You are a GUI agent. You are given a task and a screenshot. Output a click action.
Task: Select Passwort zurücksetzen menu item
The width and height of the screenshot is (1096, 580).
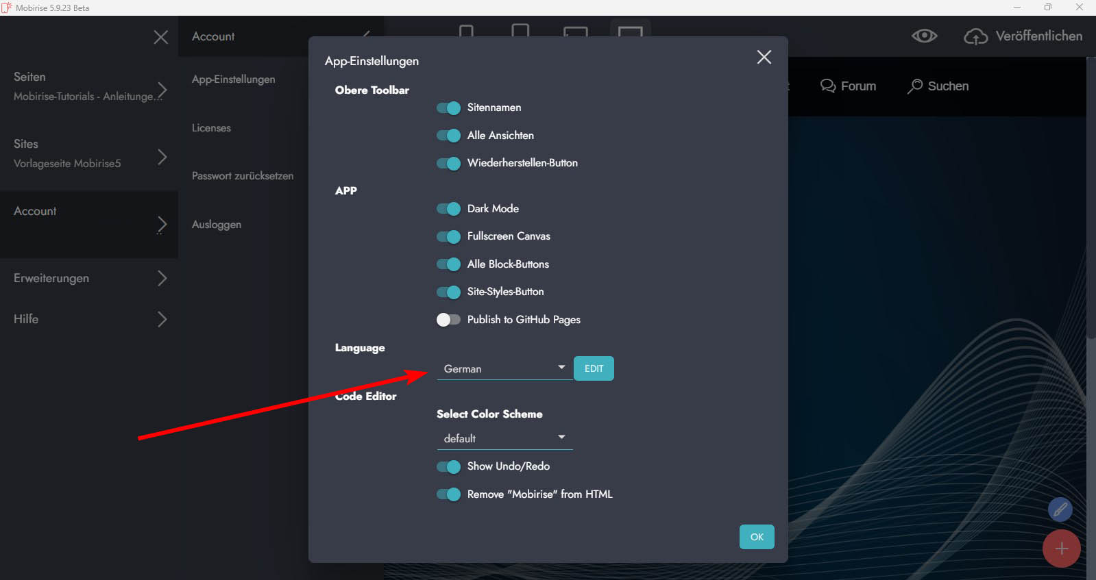[243, 176]
